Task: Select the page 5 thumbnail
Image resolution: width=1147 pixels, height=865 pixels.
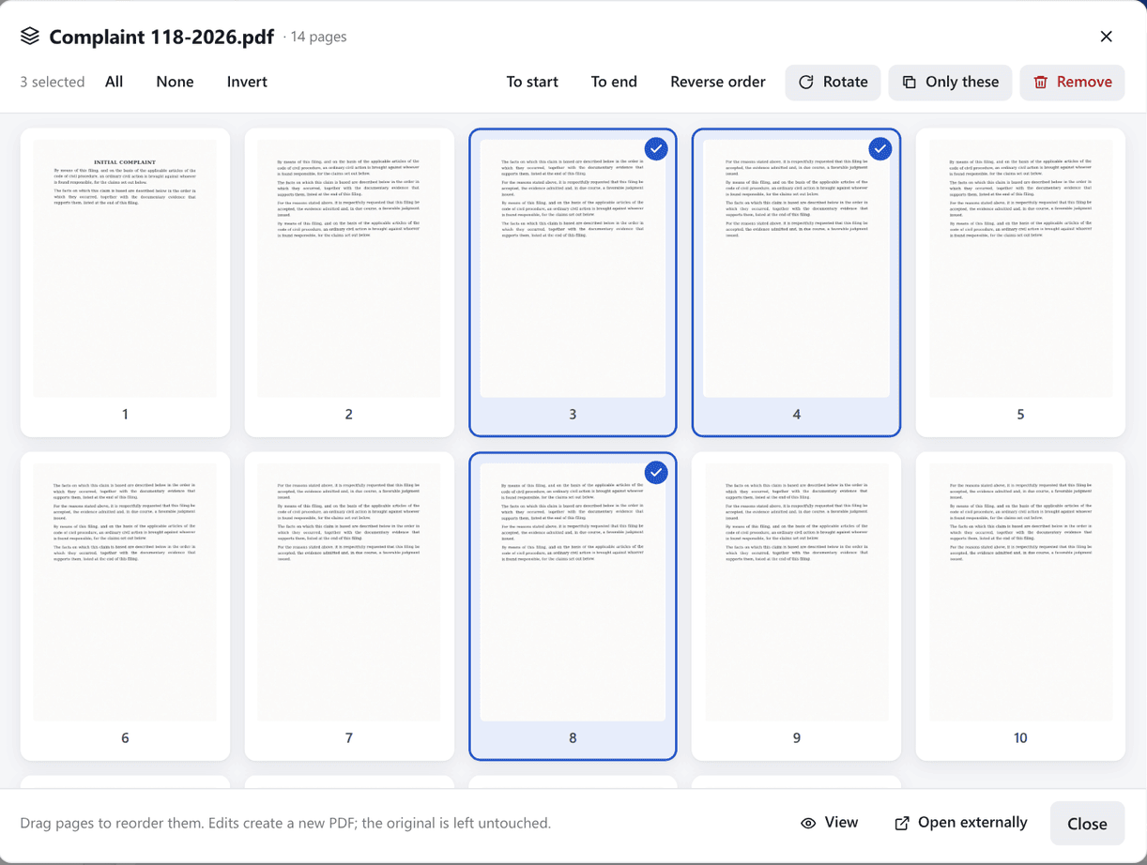Action: 1020,282
